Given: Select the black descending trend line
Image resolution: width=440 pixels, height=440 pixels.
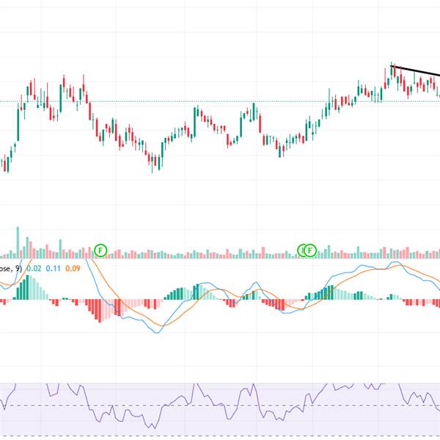Looking at the screenshot, I should tap(415, 70).
